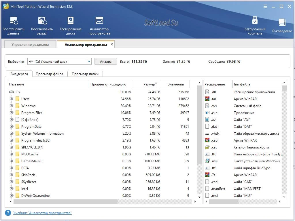Sort by Элементы column header
The width and height of the screenshot is (295, 221).
175,84
